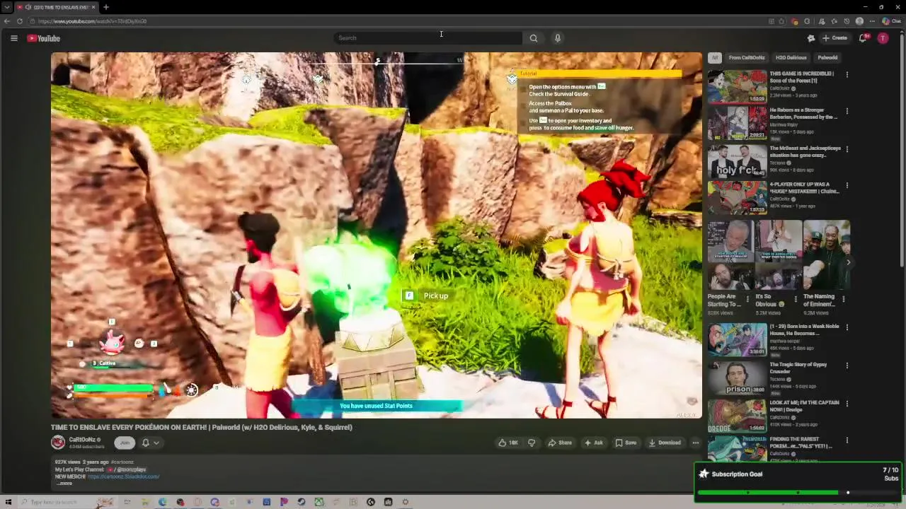Select the Palworld filter chip
This screenshot has height=509, width=906.
click(x=827, y=58)
